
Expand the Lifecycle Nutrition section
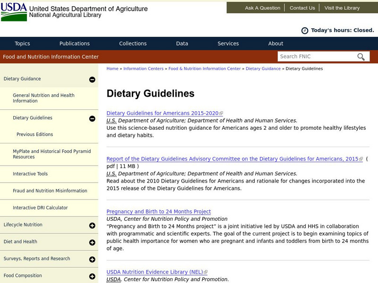pyautogui.click(x=91, y=225)
